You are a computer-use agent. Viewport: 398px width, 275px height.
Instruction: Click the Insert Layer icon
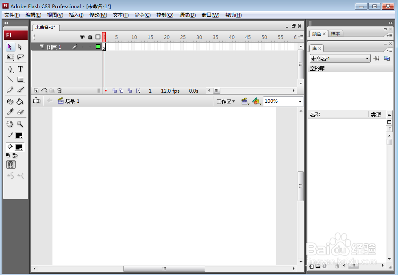tap(36, 90)
